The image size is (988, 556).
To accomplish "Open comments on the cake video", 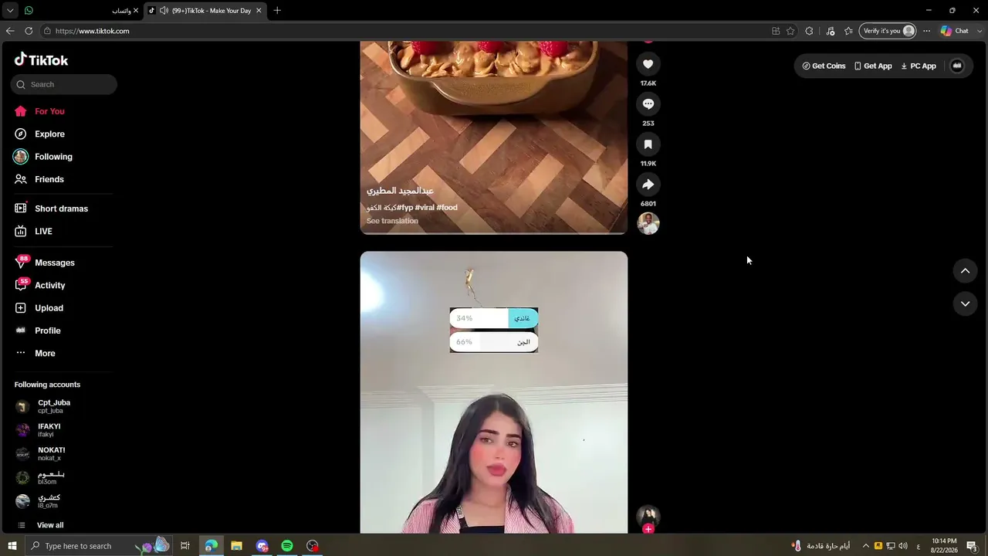I will point(648,104).
